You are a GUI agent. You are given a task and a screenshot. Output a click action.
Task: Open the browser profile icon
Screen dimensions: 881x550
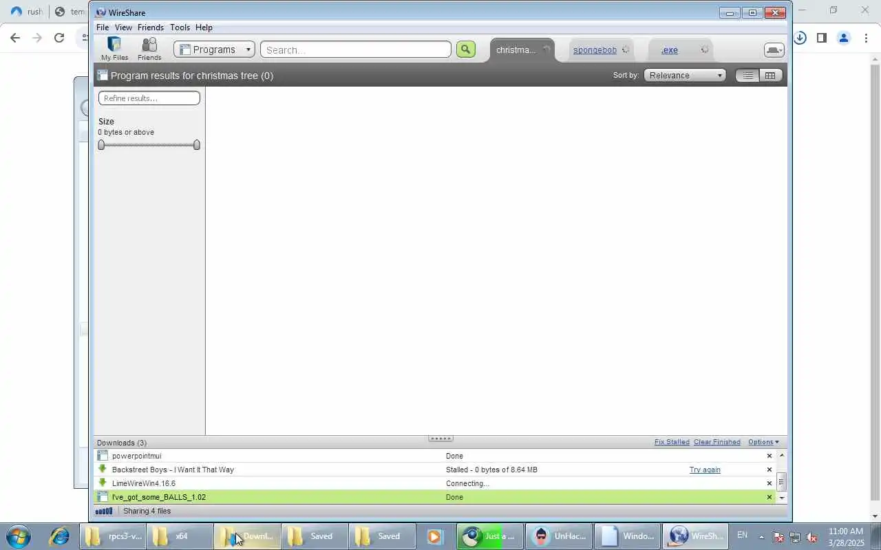[844, 38]
